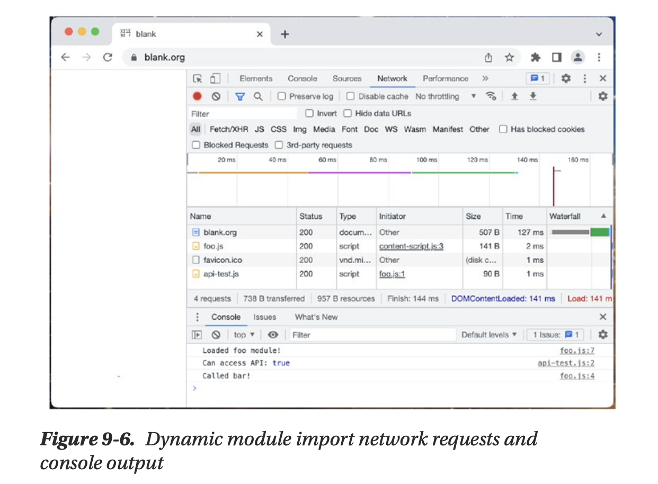Stop recording the network log
The image size is (658, 484).
tap(197, 96)
